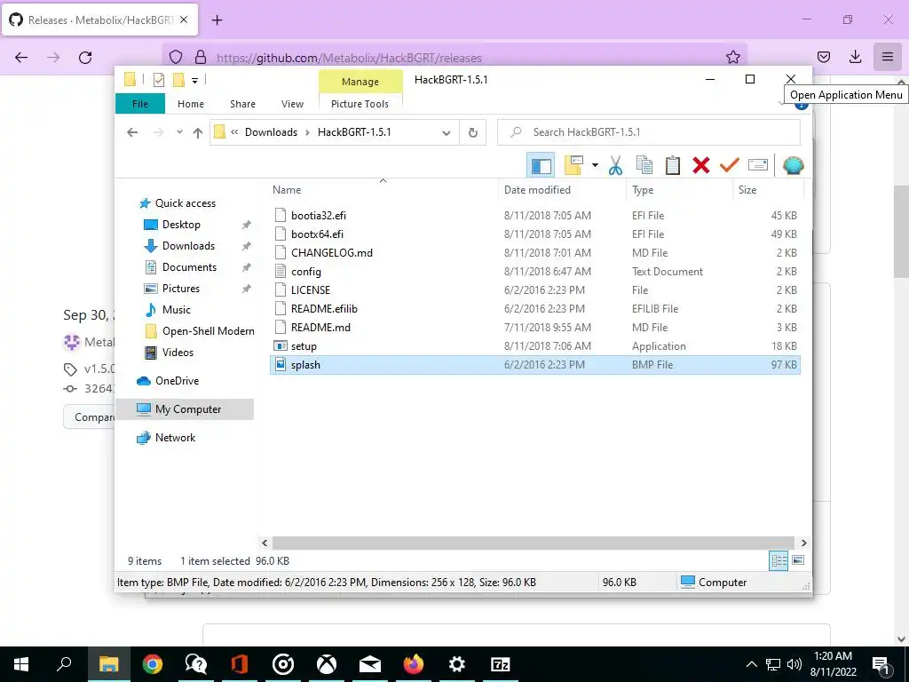Click Downloads in the address breadcrumb
The height and width of the screenshot is (682, 909).
(271, 132)
